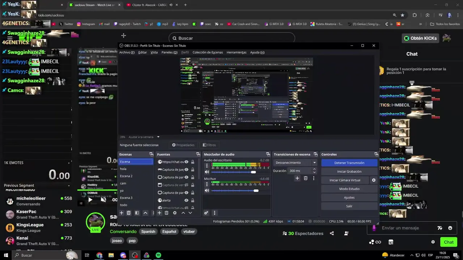Unmute the Kick stream player
Viewport: 463px width, 260px height.
click(x=103, y=199)
